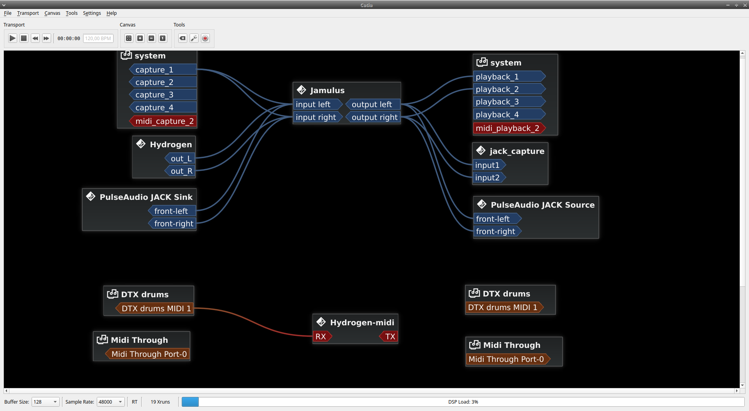
Task: Click the transport rewind button
Action: 35,38
